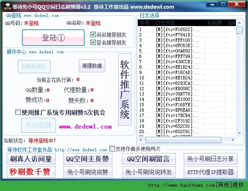Click the vertical scrollbar thumb

[x=239, y=30]
